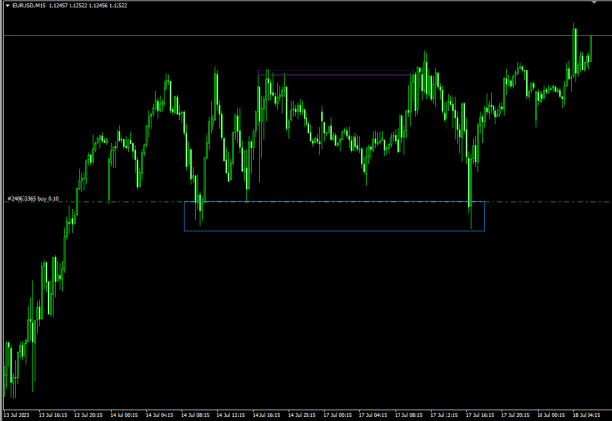Click the 13 Jul 2023 date label

17,415
